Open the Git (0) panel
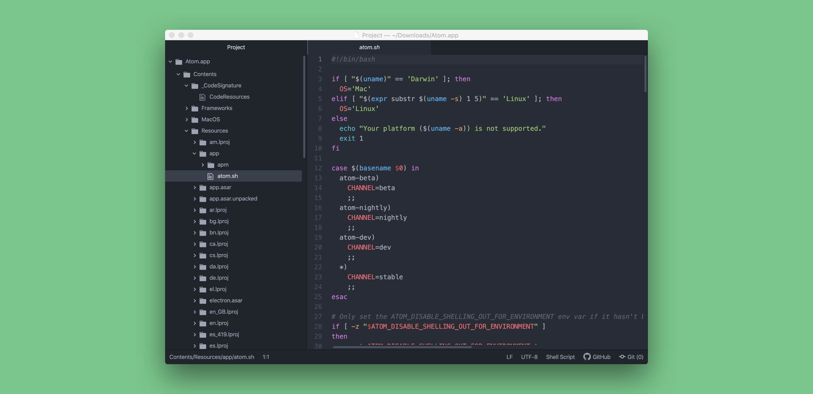 click(x=631, y=357)
